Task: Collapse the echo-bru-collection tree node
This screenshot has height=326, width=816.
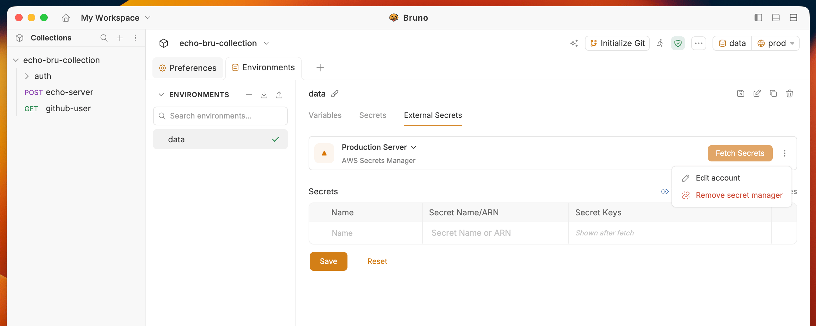Action: pyautogui.click(x=15, y=60)
